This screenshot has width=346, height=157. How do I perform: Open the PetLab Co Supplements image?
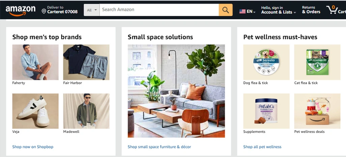pyautogui.click(x=266, y=111)
